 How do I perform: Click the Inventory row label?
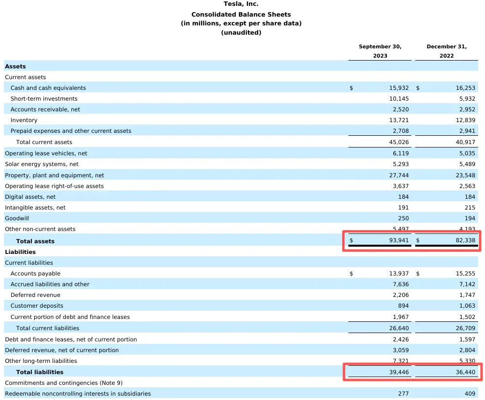(24, 120)
